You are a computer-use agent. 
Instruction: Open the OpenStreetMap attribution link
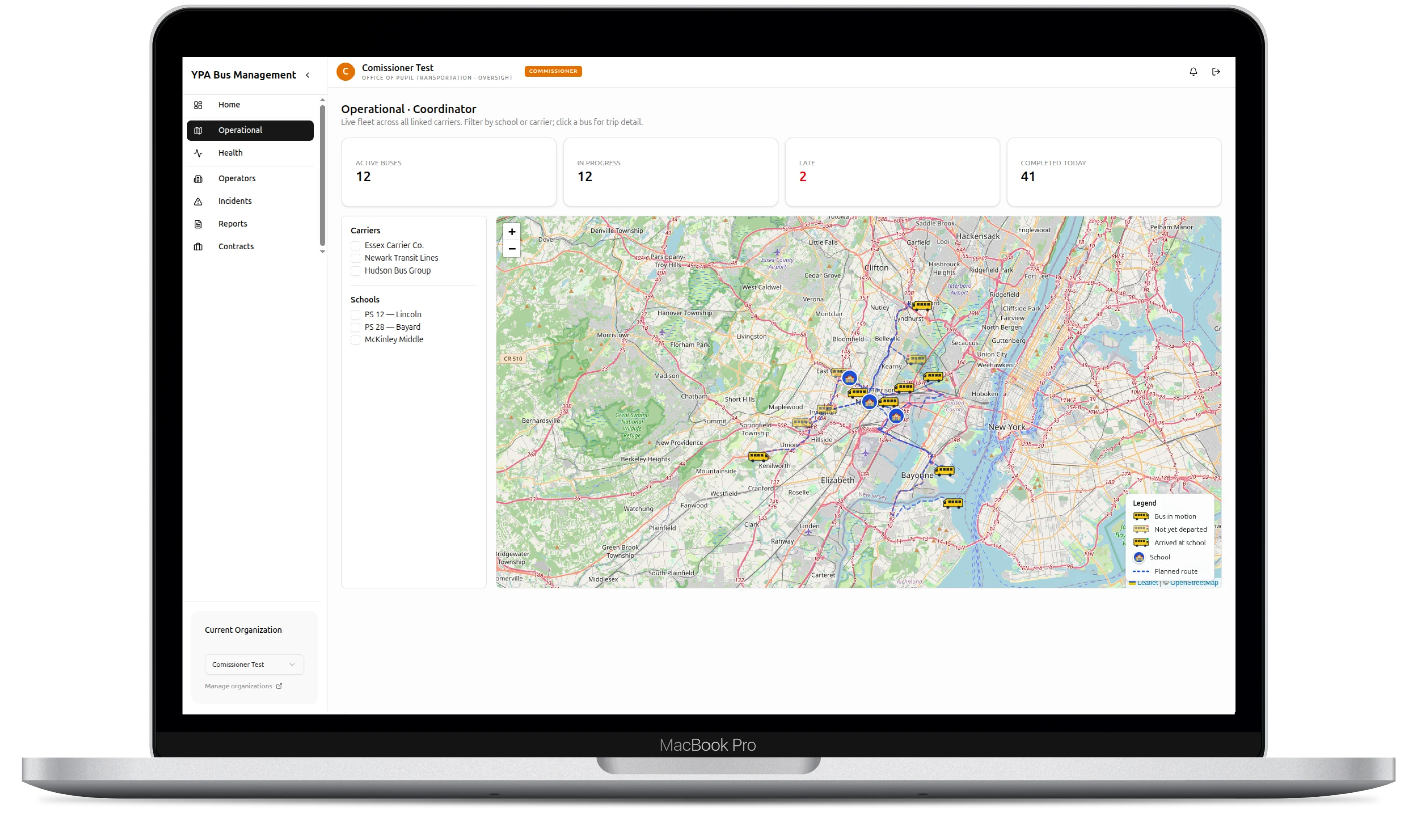click(1193, 583)
